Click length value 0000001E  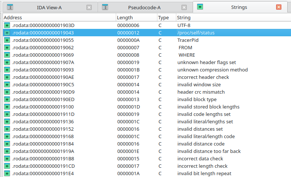click(x=128, y=151)
